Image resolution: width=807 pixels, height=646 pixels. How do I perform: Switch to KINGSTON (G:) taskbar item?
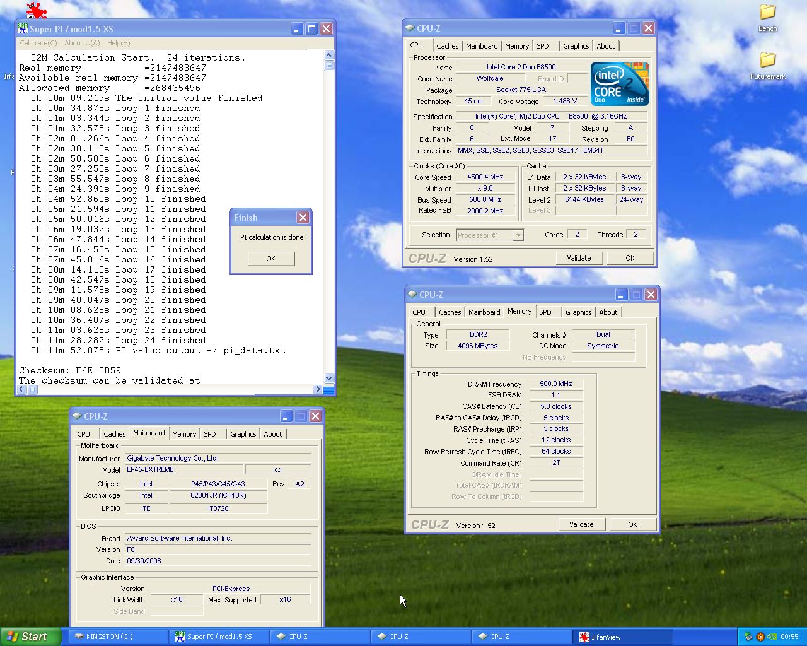tap(117, 637)
